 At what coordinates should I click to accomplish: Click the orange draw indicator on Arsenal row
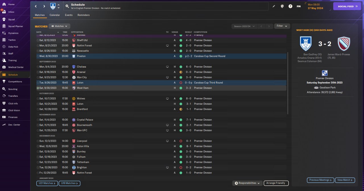181,72
